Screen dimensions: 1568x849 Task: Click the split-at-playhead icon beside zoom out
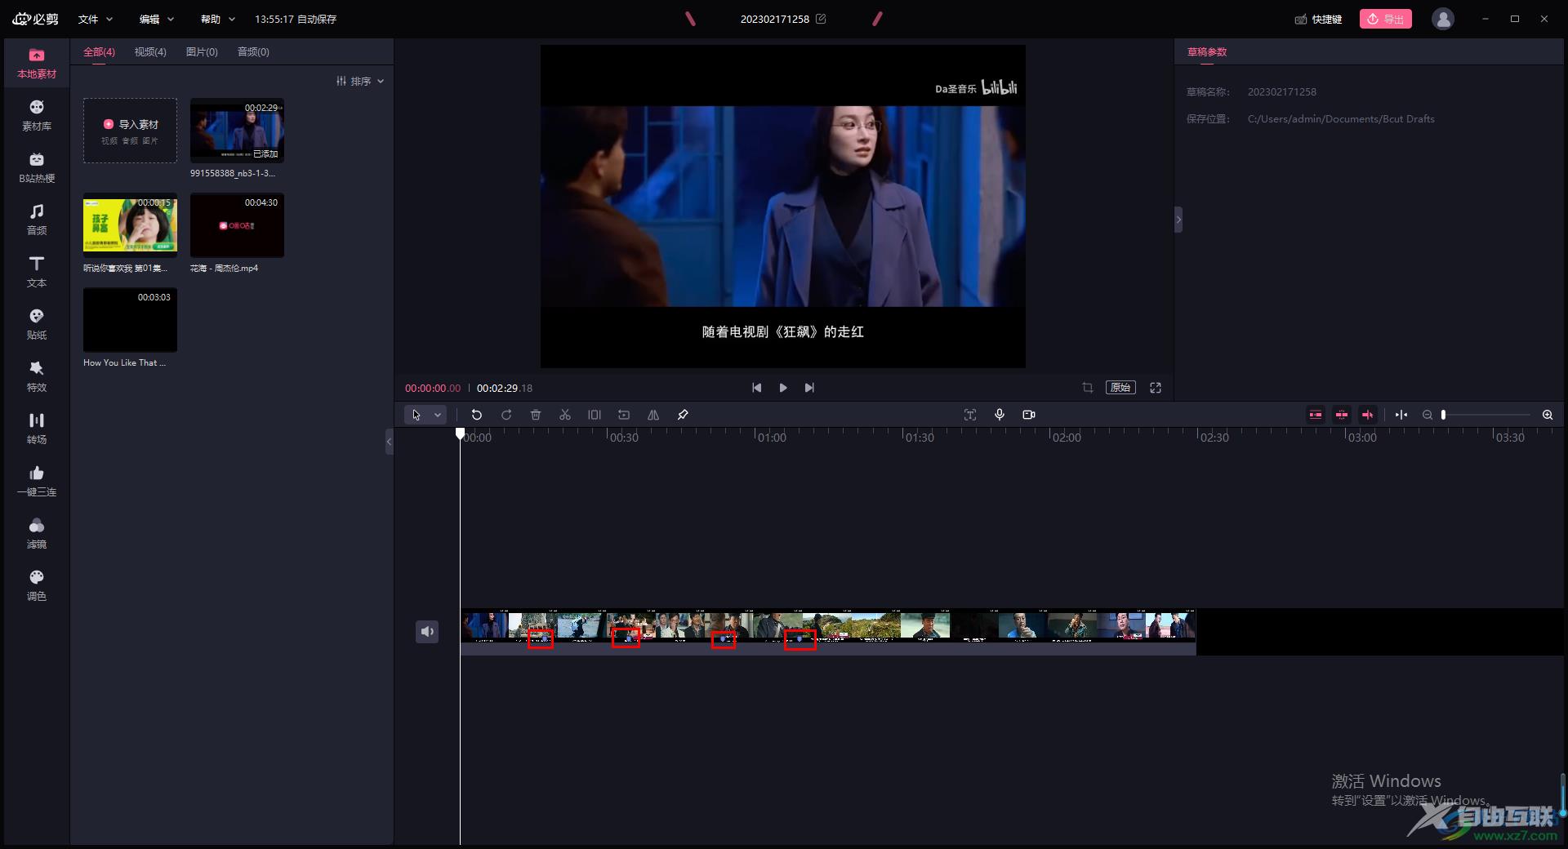(x=1401, y=415)
